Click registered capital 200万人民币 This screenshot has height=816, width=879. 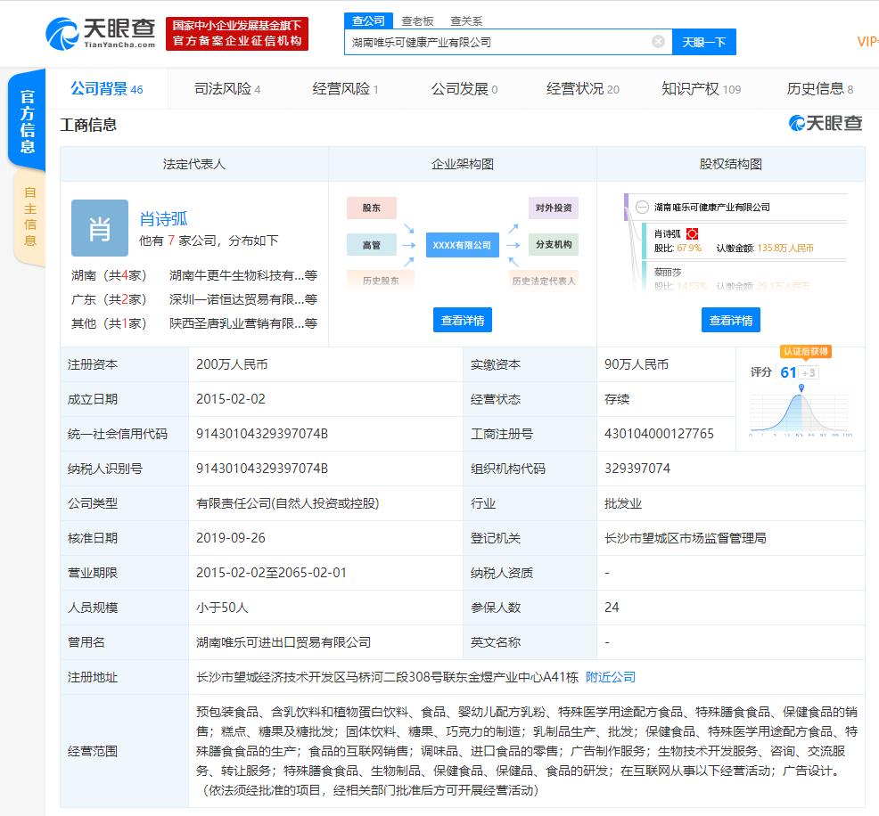tap(232, 364)
